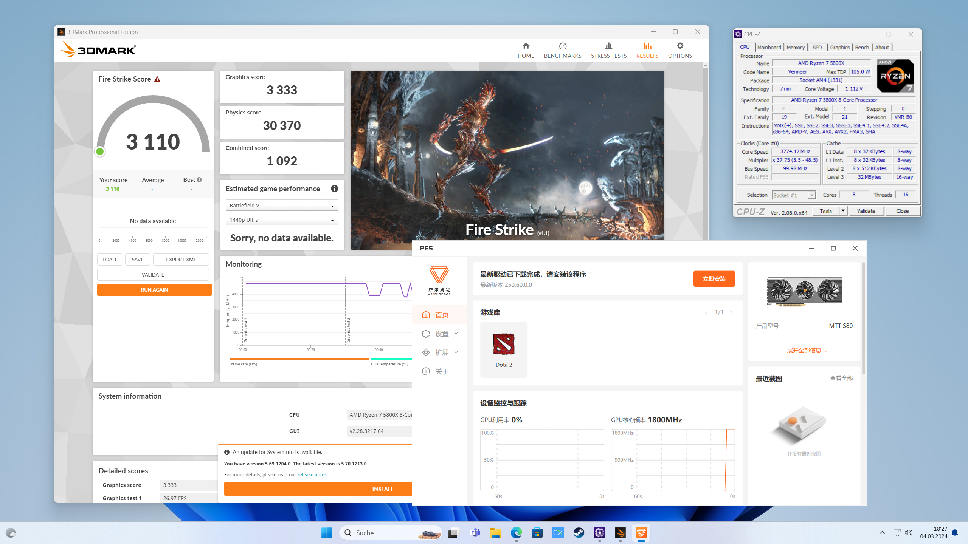Click the Fire Strike Score warning triangle
This screenshot has height=544, width=968.
pos(158,79)
